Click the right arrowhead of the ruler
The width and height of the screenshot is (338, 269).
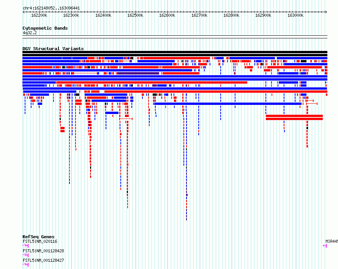(326, 12)
